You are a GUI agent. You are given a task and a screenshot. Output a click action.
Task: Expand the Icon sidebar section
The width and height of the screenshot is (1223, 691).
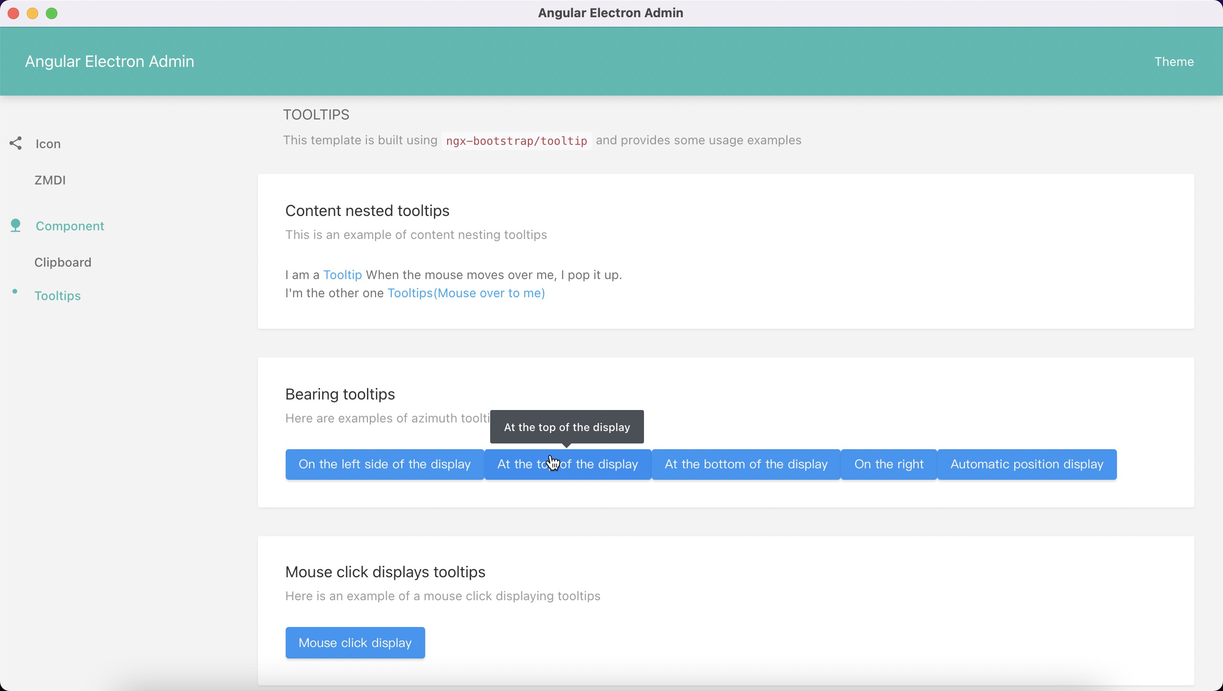click(48, 144)
